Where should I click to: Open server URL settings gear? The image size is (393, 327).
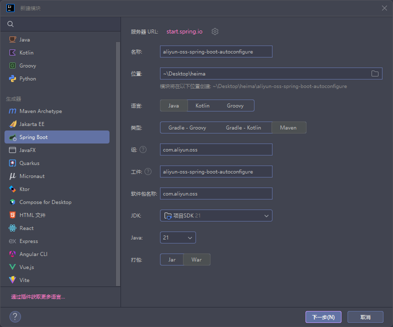(215, 31)
